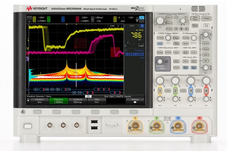Push the Horiz button

tap(169, 17)
